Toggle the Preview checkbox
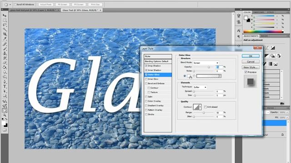The width and height of the screenshot is (291, 163). tap(246, 72)
